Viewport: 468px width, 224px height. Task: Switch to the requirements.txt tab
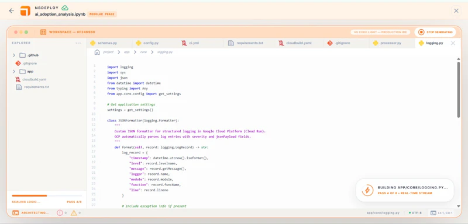coord(249,43)
